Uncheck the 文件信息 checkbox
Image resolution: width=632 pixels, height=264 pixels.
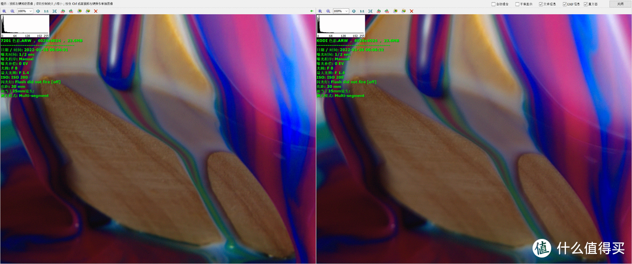click(541, 4)
